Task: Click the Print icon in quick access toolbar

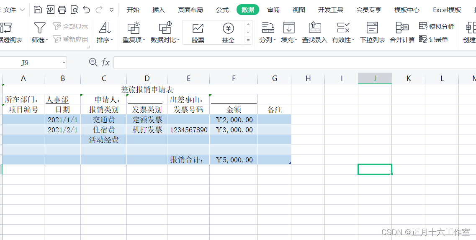Action: (62, 10)
